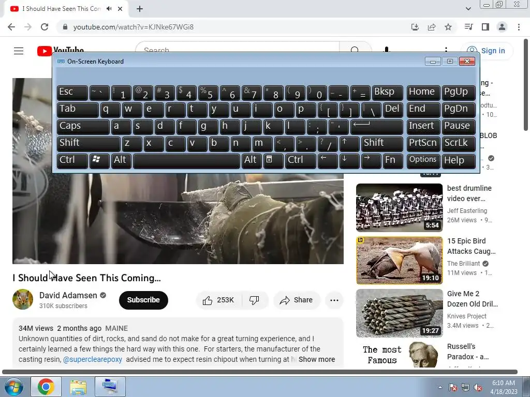The width and height of the screenshot is (530, 397).
Task: Like the video with thumbs up
Action: coord(219,300)
